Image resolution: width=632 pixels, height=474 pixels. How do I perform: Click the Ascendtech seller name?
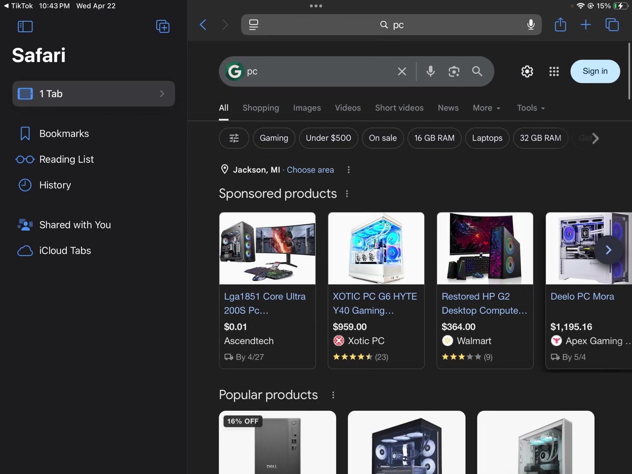pyautogui.click(x=249, y=341)
